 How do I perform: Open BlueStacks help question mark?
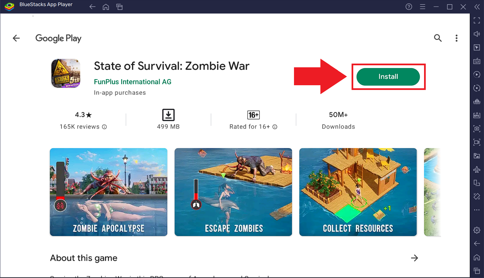coord(409,7)
